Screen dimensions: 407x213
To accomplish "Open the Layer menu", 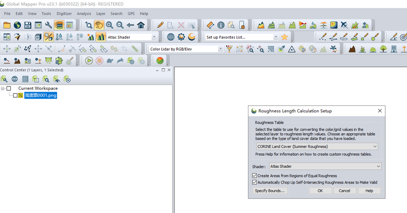I will coord(101,14).
